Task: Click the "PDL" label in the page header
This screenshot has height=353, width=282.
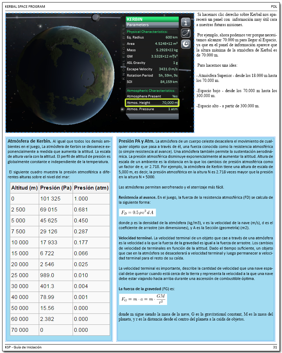Action: [274, 6]
